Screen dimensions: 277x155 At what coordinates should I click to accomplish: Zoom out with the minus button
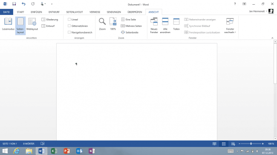[x=239, y=144]
